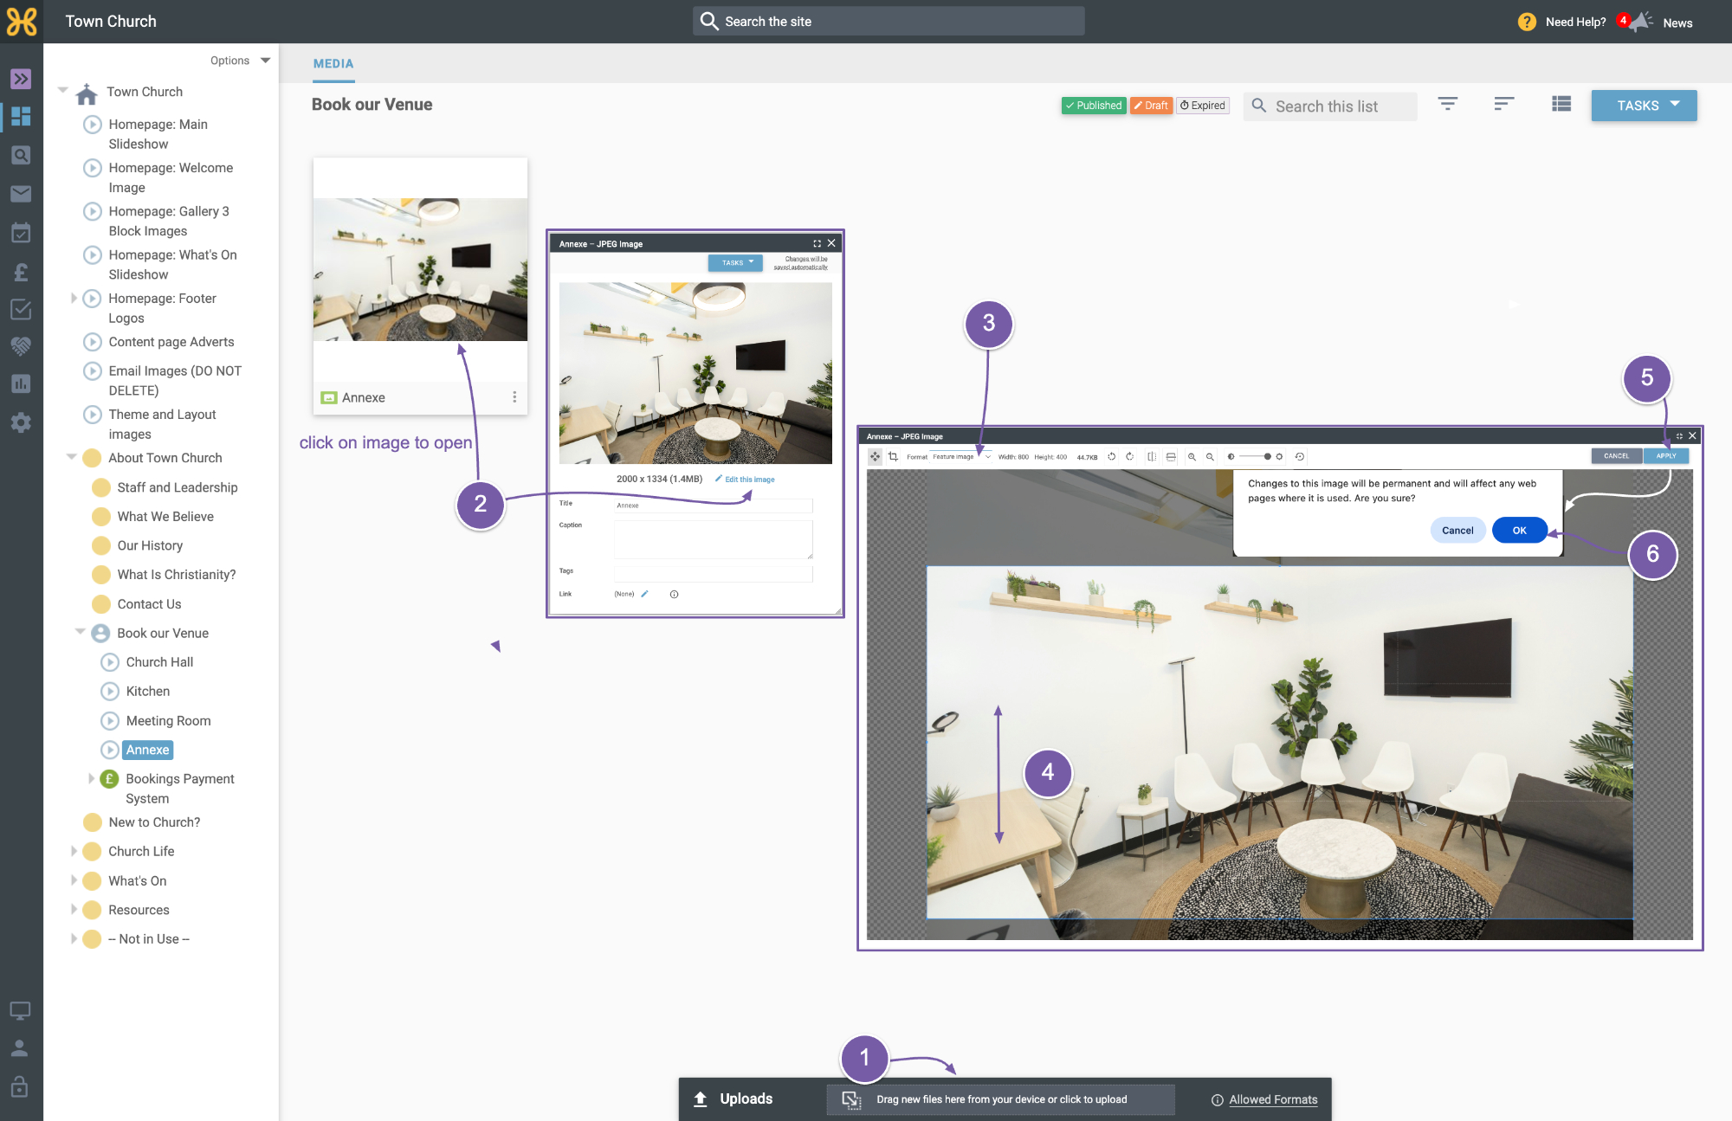Click the Search this list field
Image resolution: width=1732 pixels, height=1121 pixels.
[1330, 106]
